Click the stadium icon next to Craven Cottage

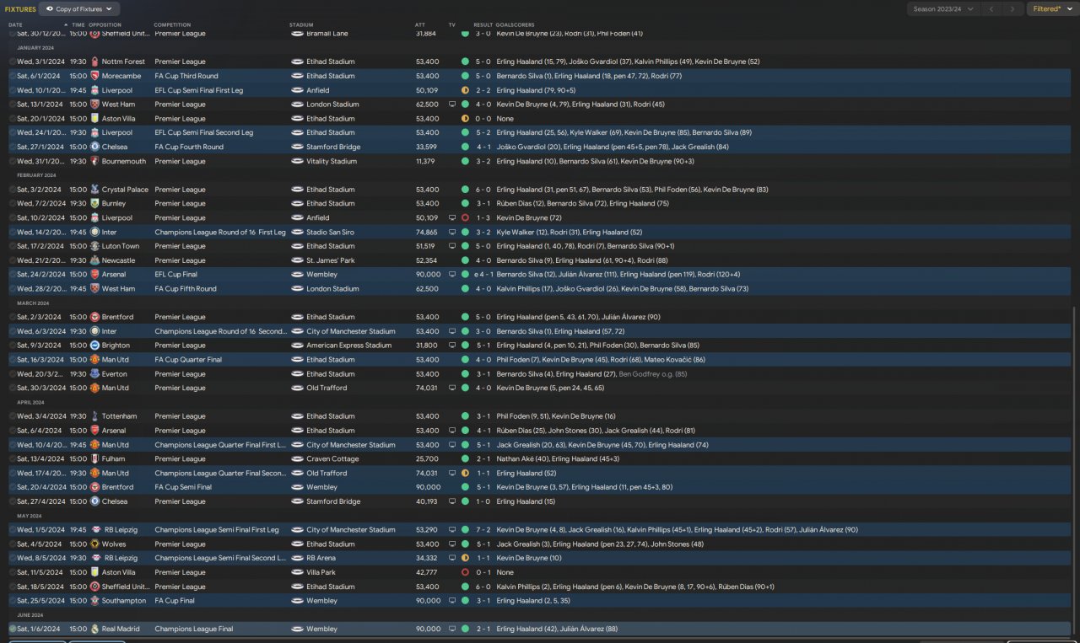point(297,458)
